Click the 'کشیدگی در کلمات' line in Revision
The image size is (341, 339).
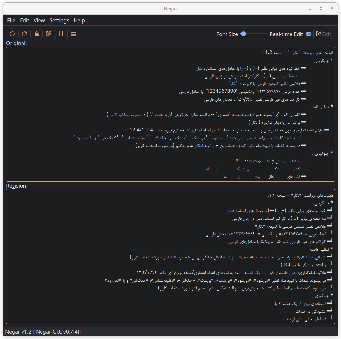point(314,311)
